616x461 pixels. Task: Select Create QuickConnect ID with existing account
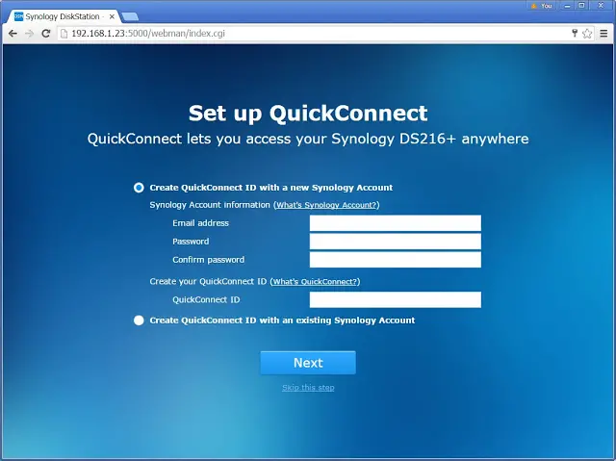click(x=139, y=320)
